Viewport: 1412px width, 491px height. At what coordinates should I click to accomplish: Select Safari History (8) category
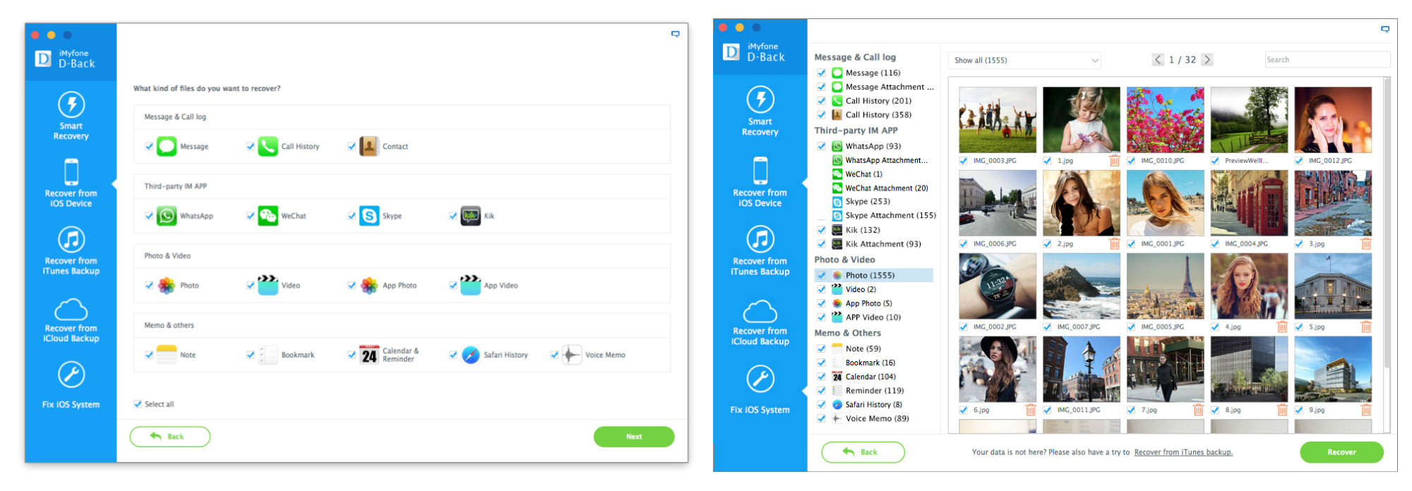click(874, 404)
